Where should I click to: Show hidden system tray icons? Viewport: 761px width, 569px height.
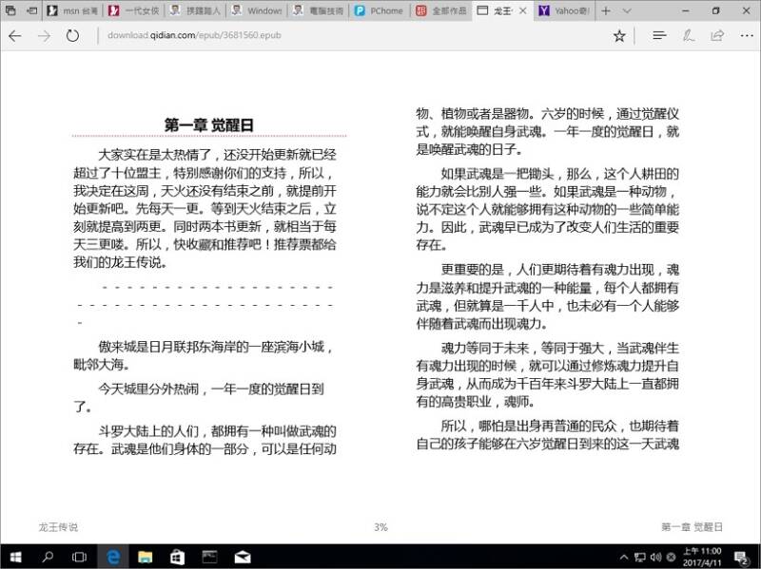(x=624, y=558)
